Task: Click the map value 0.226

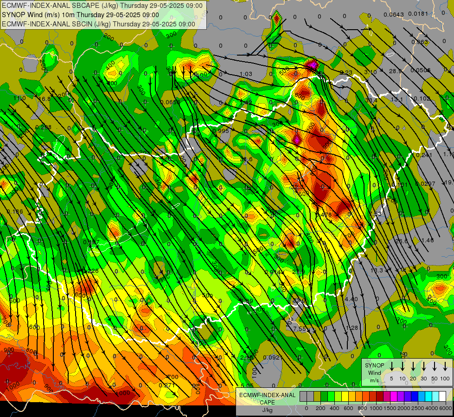Action: coord(90,271)
